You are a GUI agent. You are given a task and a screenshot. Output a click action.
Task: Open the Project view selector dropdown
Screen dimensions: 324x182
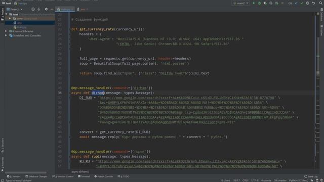tap(15, 9)
